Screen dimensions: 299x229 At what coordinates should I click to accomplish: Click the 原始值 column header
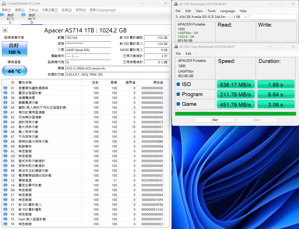point(158,82)
